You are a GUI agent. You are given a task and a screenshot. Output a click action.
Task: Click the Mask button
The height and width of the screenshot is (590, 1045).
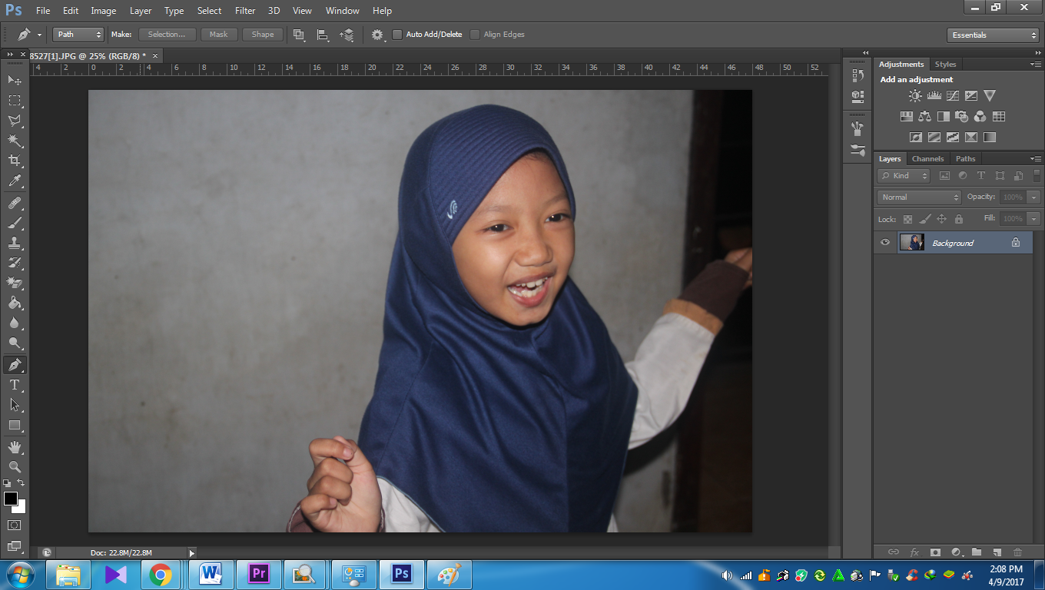(x=219, y=34)
